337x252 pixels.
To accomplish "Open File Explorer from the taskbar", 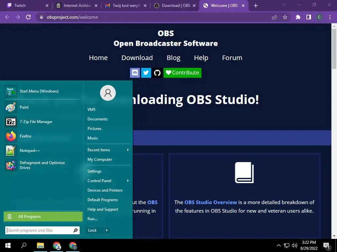I will 40,245.
